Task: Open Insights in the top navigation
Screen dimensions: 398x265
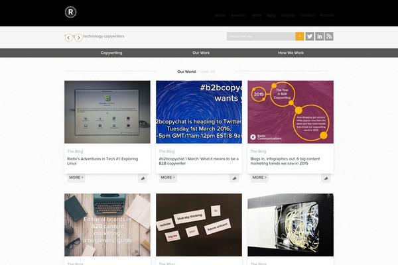Action: coord(288,15)
